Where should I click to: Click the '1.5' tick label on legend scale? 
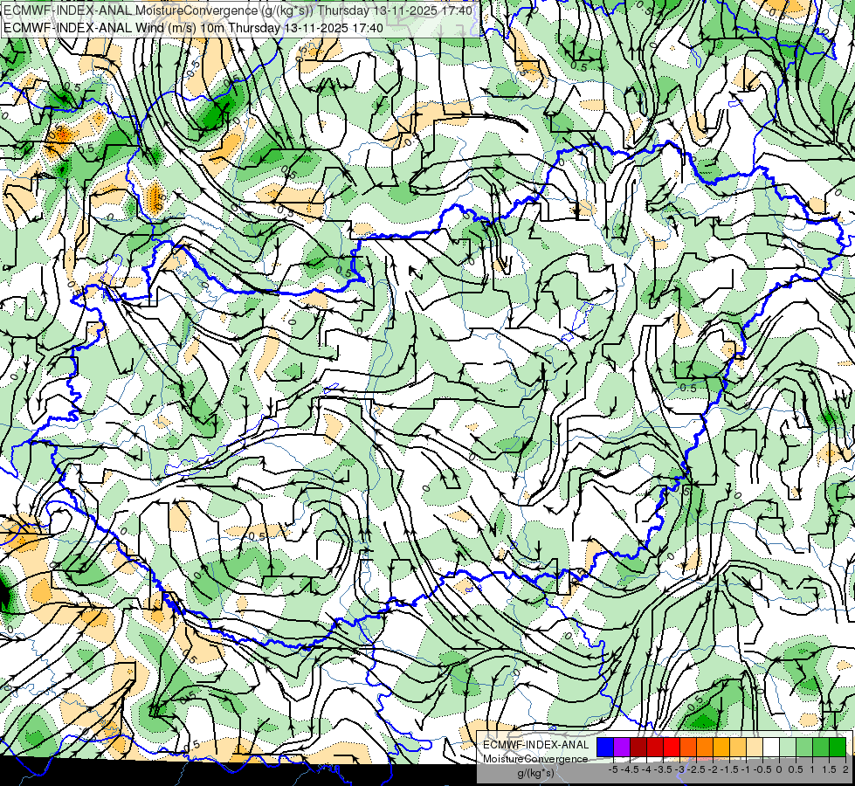829,769
